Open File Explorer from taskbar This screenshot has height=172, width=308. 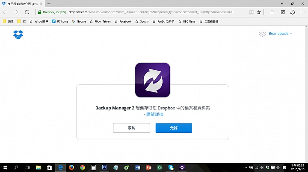[x=38, y=167]
